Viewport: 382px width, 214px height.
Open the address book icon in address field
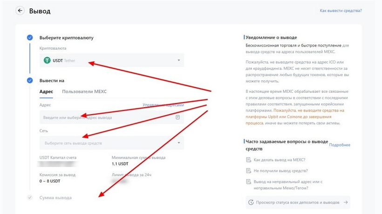point(177,117)
